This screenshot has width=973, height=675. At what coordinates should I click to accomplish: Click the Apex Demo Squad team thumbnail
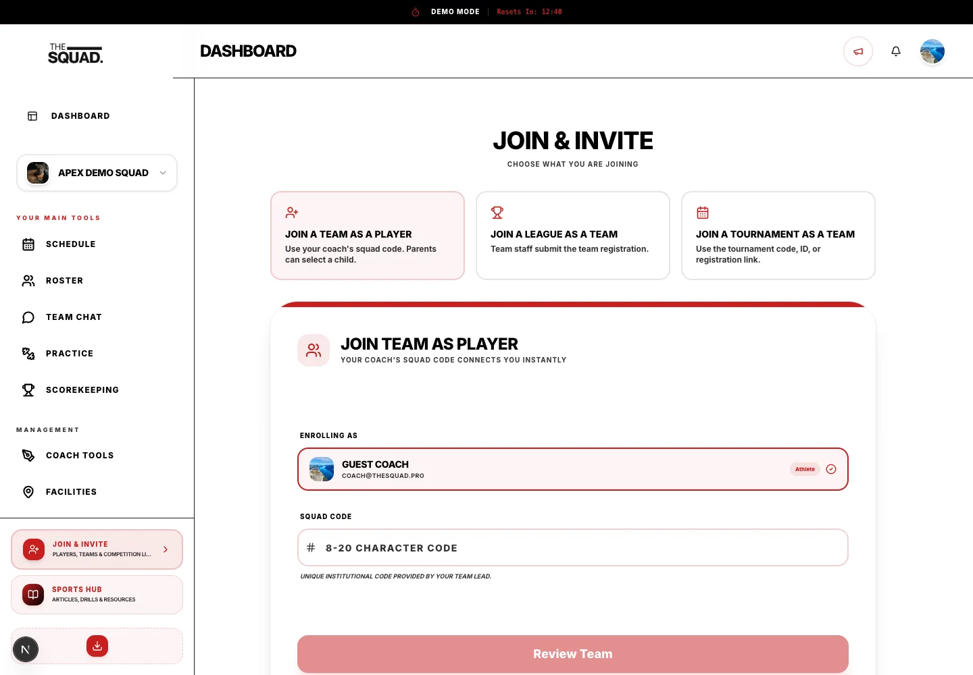[x=38, y=173]
